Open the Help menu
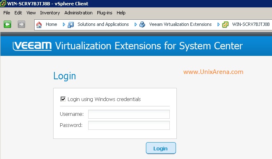Viewport: 272px width, 159px height. point(121,13)
